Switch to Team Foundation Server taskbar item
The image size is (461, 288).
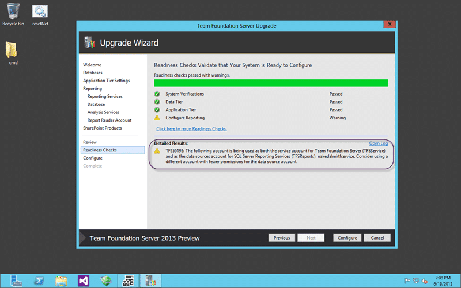[150, 281]
